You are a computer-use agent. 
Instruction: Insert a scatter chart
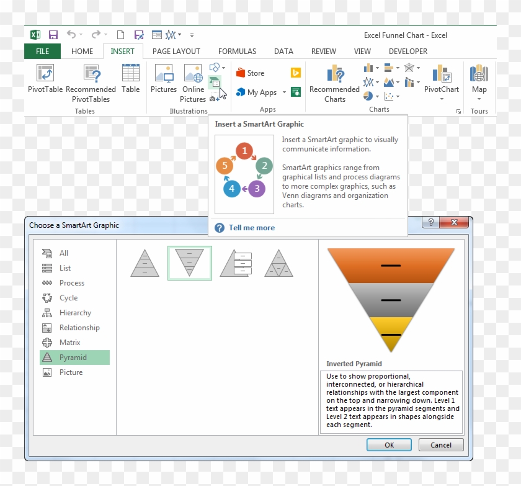coord(389,96)
